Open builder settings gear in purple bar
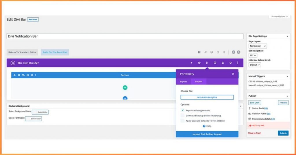This screenshot has height=155, width=296. [x=230, y=63]
